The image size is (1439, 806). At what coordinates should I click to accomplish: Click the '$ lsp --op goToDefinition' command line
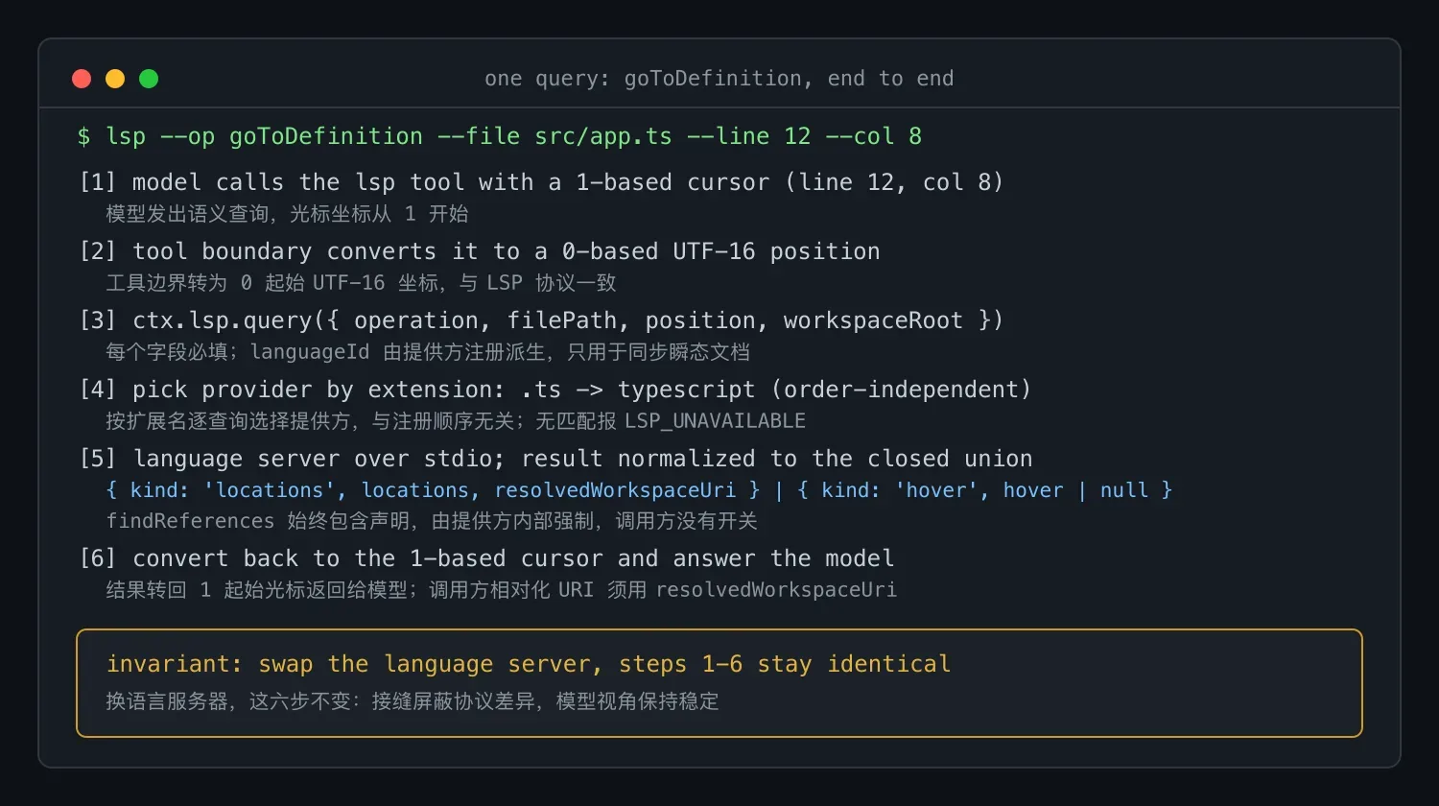500,136
